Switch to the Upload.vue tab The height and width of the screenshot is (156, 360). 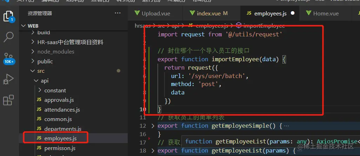[155, 13]
